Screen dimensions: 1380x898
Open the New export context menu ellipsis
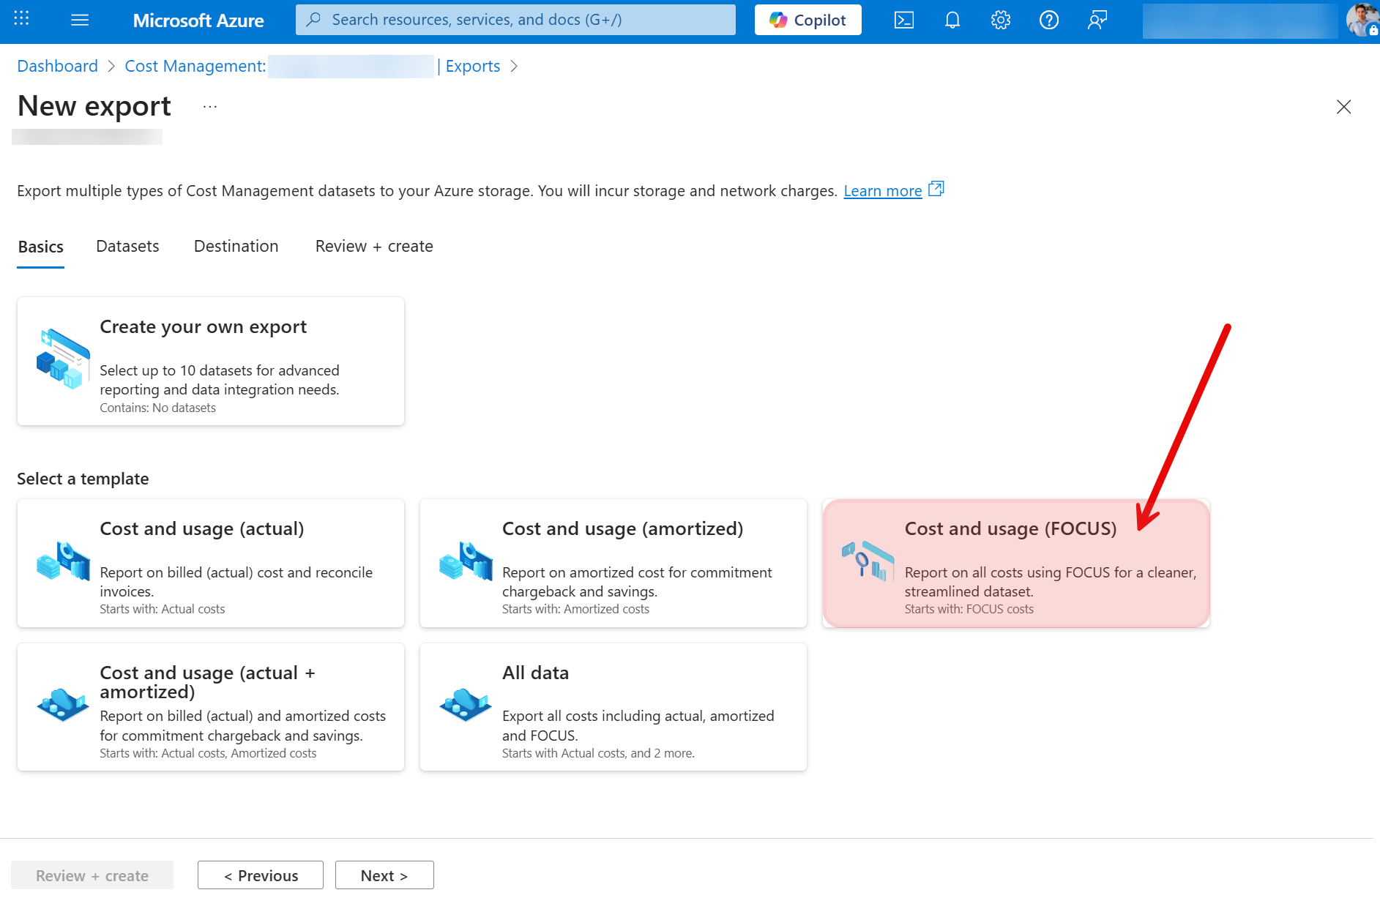(209, 106)
